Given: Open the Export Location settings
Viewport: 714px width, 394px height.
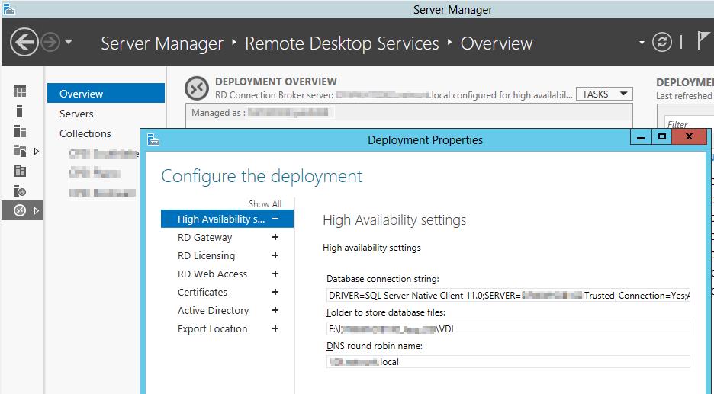Looking at the screenshot, I should [x=212, y=329].
